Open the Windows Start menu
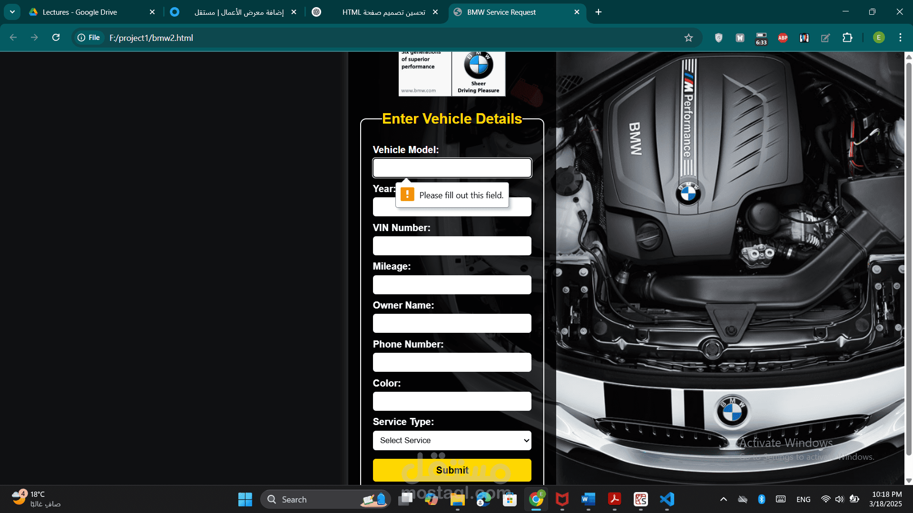913x513 pixels. pos(245,499)
